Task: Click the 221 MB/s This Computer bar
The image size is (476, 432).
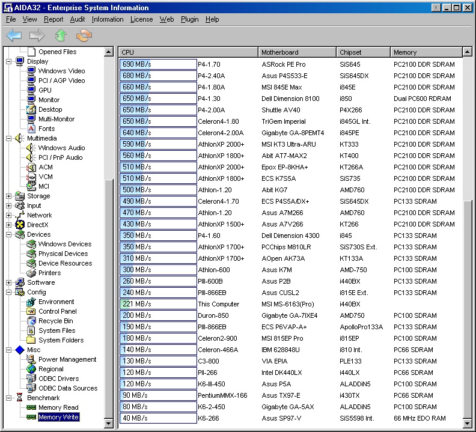Action: click(x=158, y=305)
